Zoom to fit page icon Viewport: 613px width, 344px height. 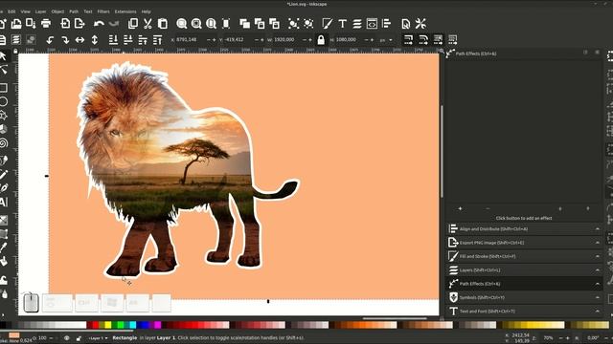tap(211, 23)
